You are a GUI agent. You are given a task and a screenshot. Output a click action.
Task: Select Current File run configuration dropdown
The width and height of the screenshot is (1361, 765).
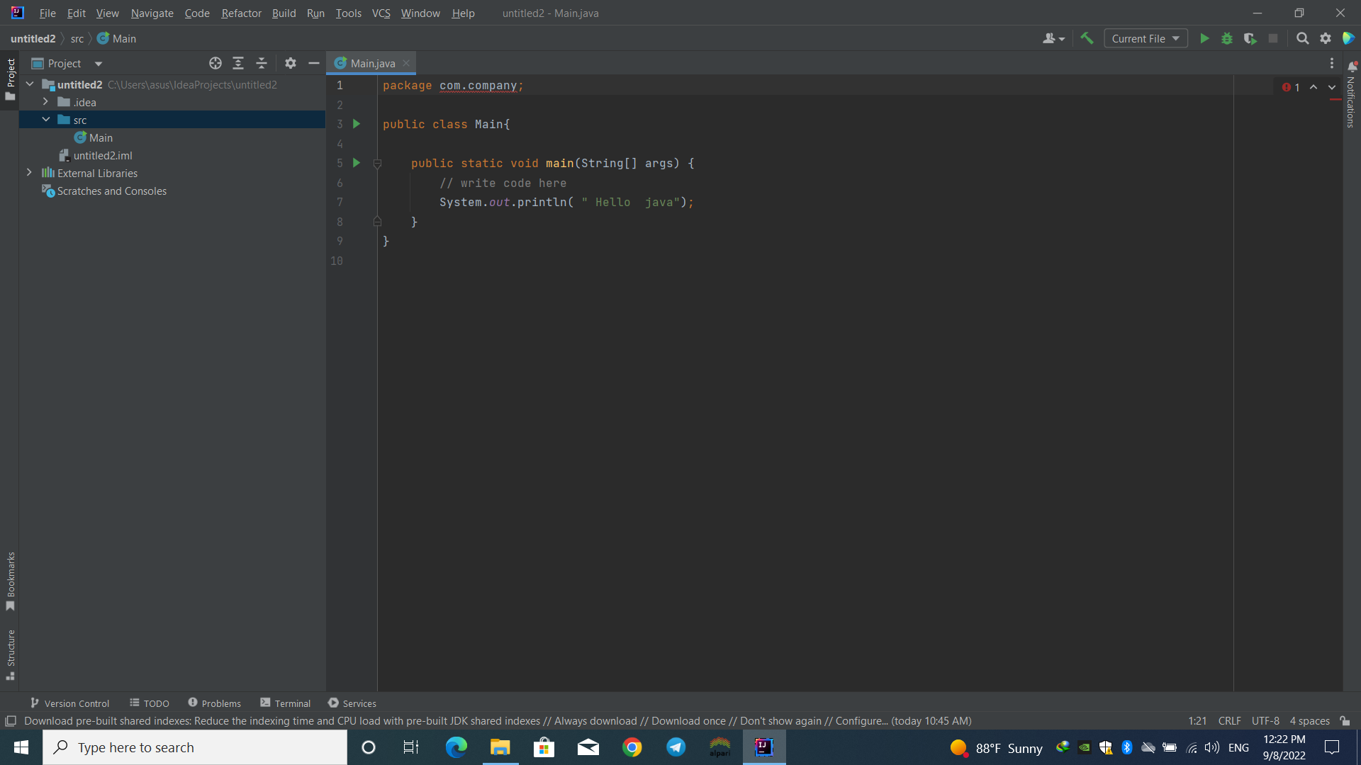1145,38
